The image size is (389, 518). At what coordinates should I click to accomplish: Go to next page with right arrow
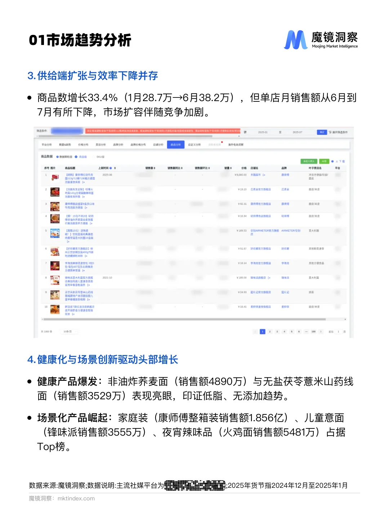321,332
